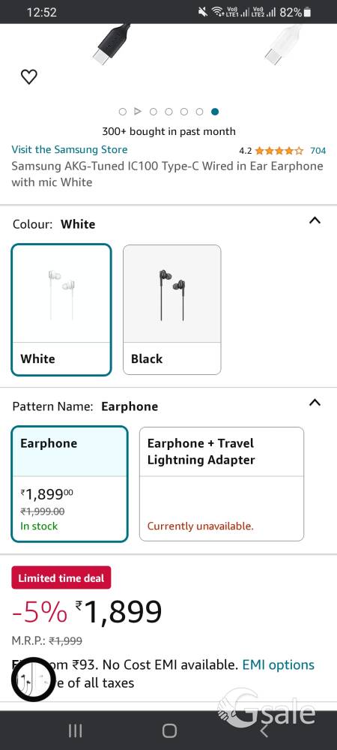
Task: Go to first image carousel dot
Action: (x=123, y=112)
